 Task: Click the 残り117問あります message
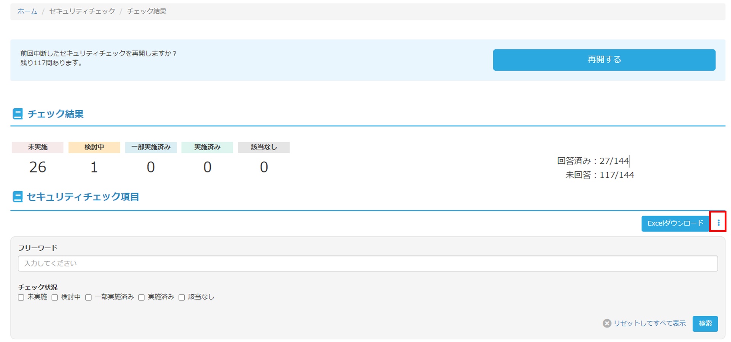point(51,63)
